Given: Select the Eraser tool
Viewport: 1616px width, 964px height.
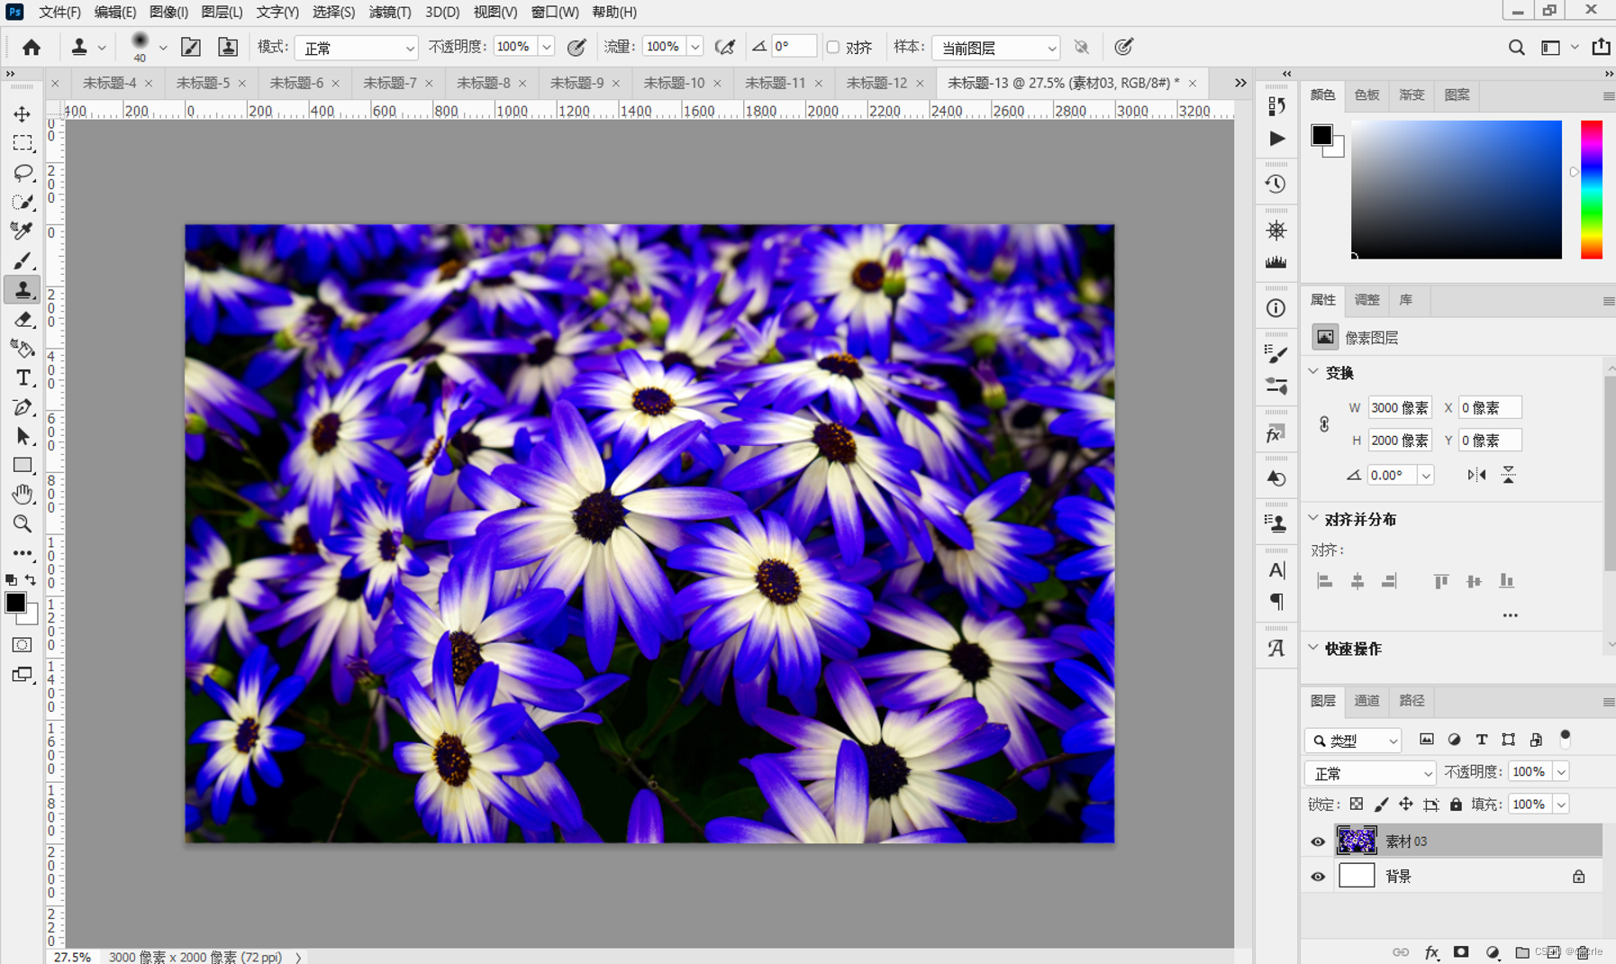Looking at the screenshot, I should click(x=23, y=319).
